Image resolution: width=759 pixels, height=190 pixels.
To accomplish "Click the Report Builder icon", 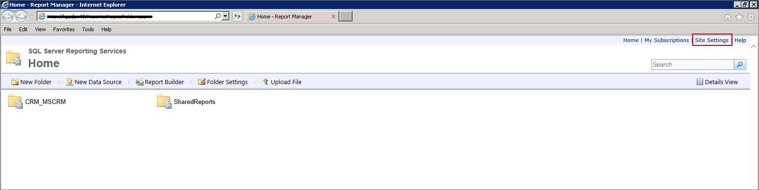I will click(x=139, y=82).
